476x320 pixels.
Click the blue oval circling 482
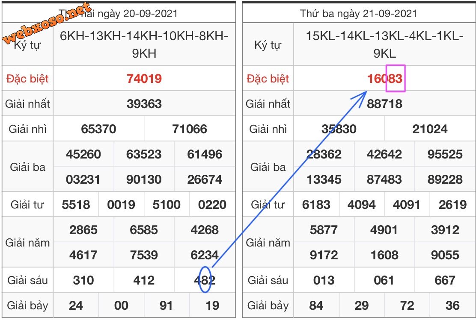tap(205, 279)
